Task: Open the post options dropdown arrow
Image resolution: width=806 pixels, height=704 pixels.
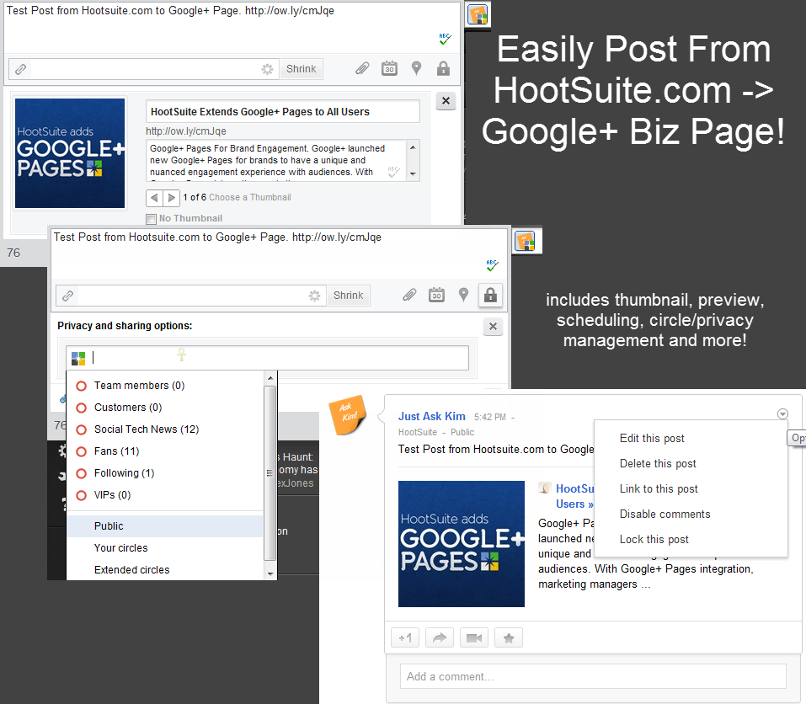Action: (782, 413)
